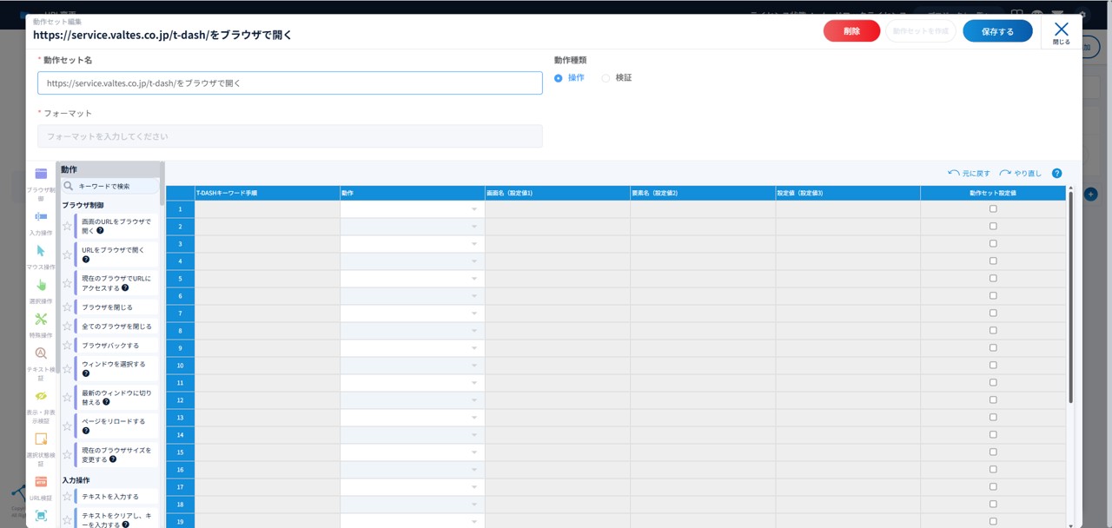
Task: Click the help icon on ページをリロードする
Action: [86, 431]
